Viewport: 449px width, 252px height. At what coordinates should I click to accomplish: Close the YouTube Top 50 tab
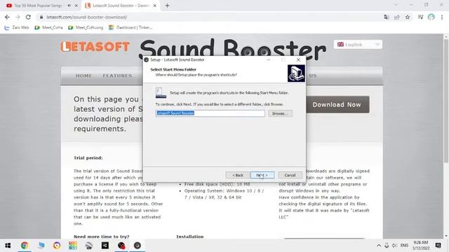click(76, 6)
